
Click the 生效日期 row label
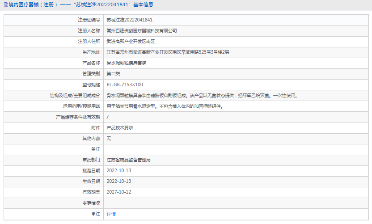pyautogui.click(x=91, y=181)
